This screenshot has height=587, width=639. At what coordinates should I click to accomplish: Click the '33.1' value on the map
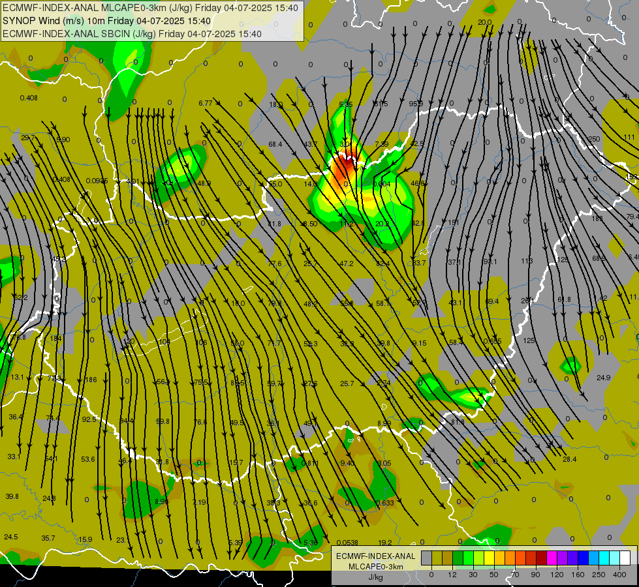tap(14, 457)
